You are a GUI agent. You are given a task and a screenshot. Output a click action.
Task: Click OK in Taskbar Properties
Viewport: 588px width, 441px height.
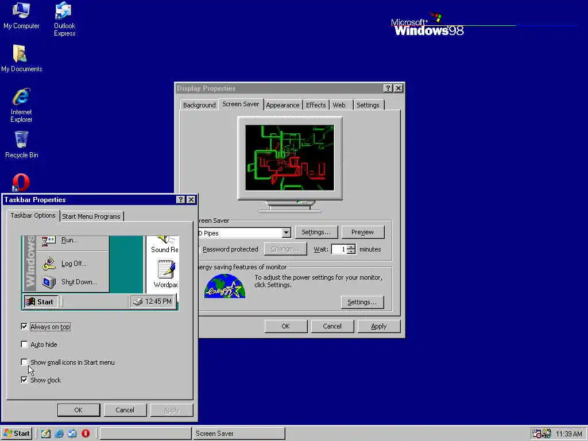click(78, 410)
